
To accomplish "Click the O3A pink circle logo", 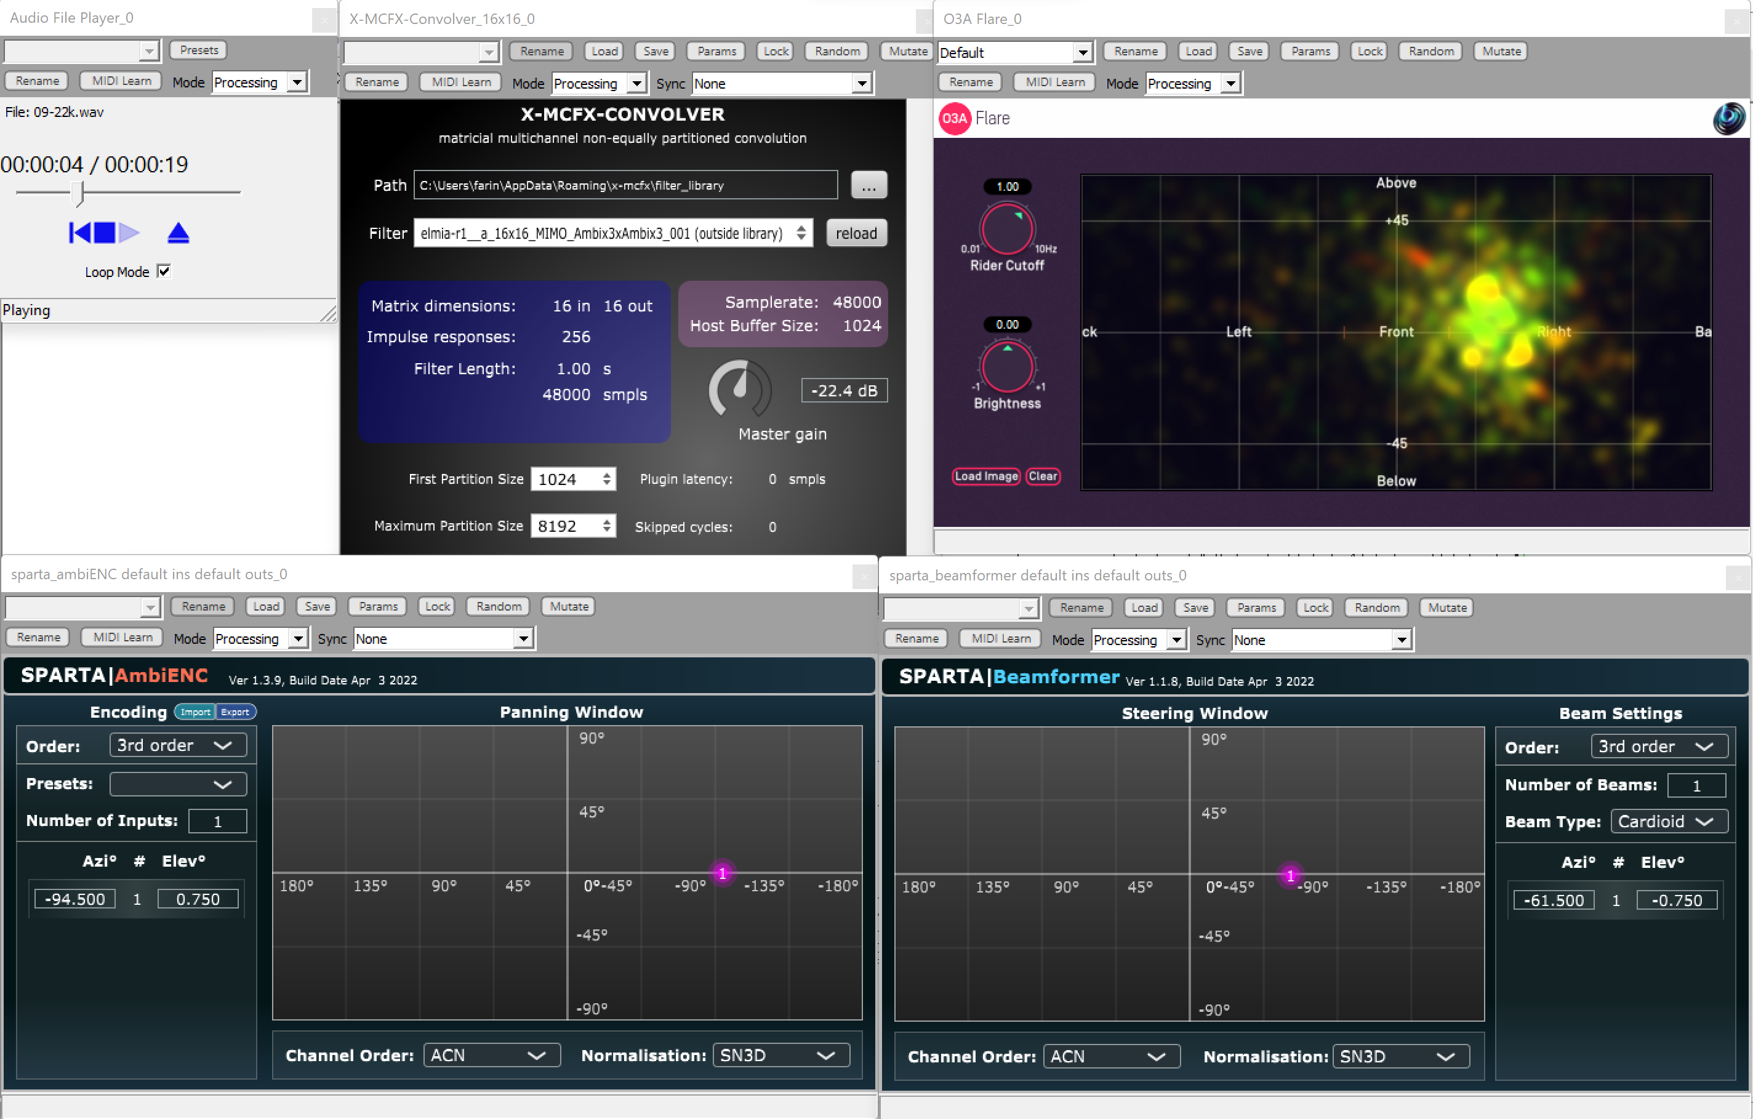I will 955,119.
